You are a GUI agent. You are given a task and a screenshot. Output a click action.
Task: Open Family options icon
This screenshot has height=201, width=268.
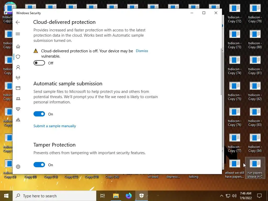click(x=18, y=120)
